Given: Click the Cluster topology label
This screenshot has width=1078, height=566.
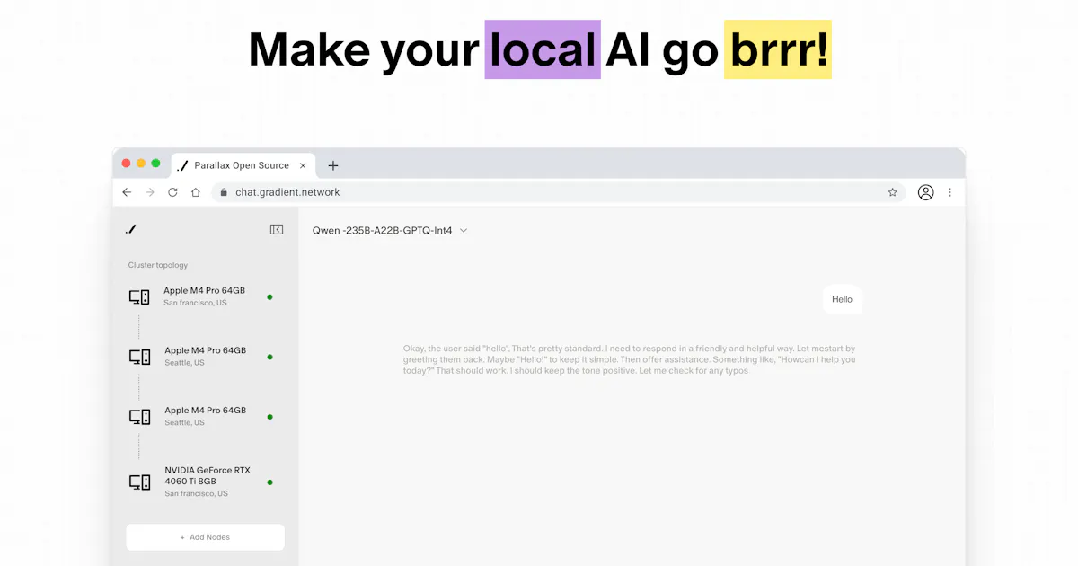Looking at the screenshot, I should pyautogui.click(x=158, y=265).
